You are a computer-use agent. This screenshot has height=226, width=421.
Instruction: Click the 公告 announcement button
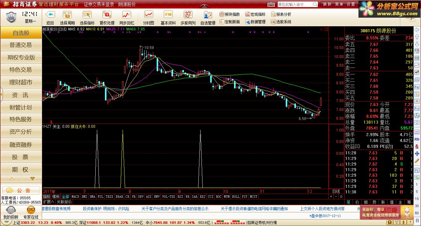[21, 190]
